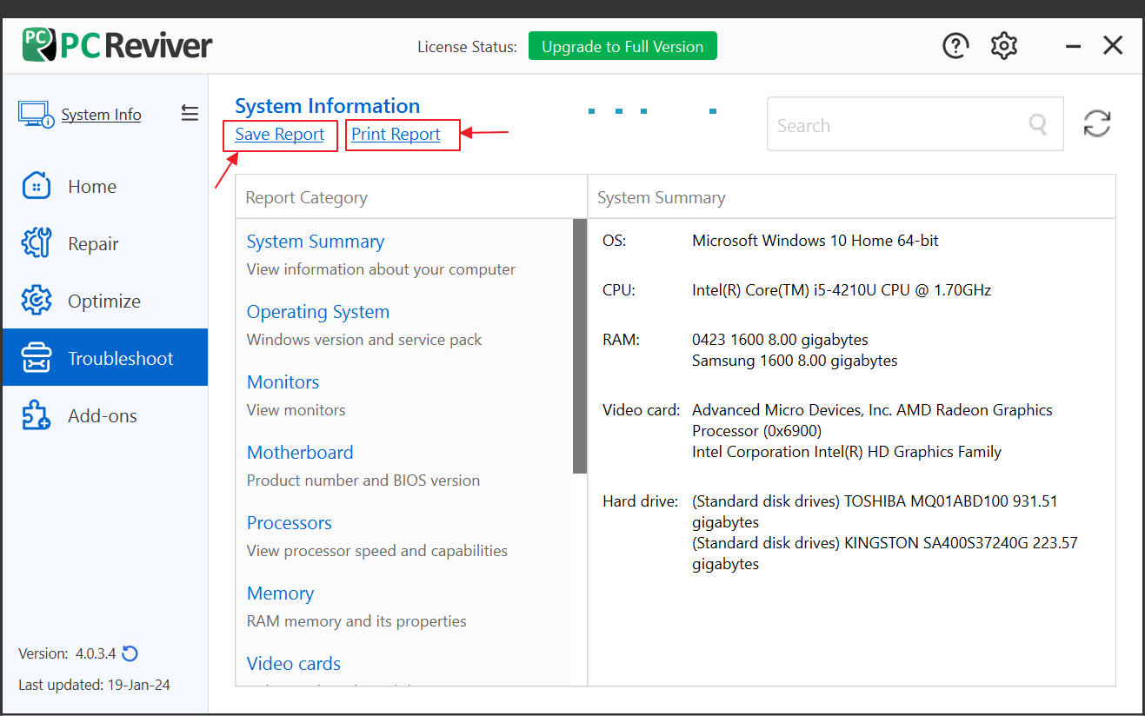Select the Troubleshoot section
Screen dimensions: 1145x716
coord(104,358)
